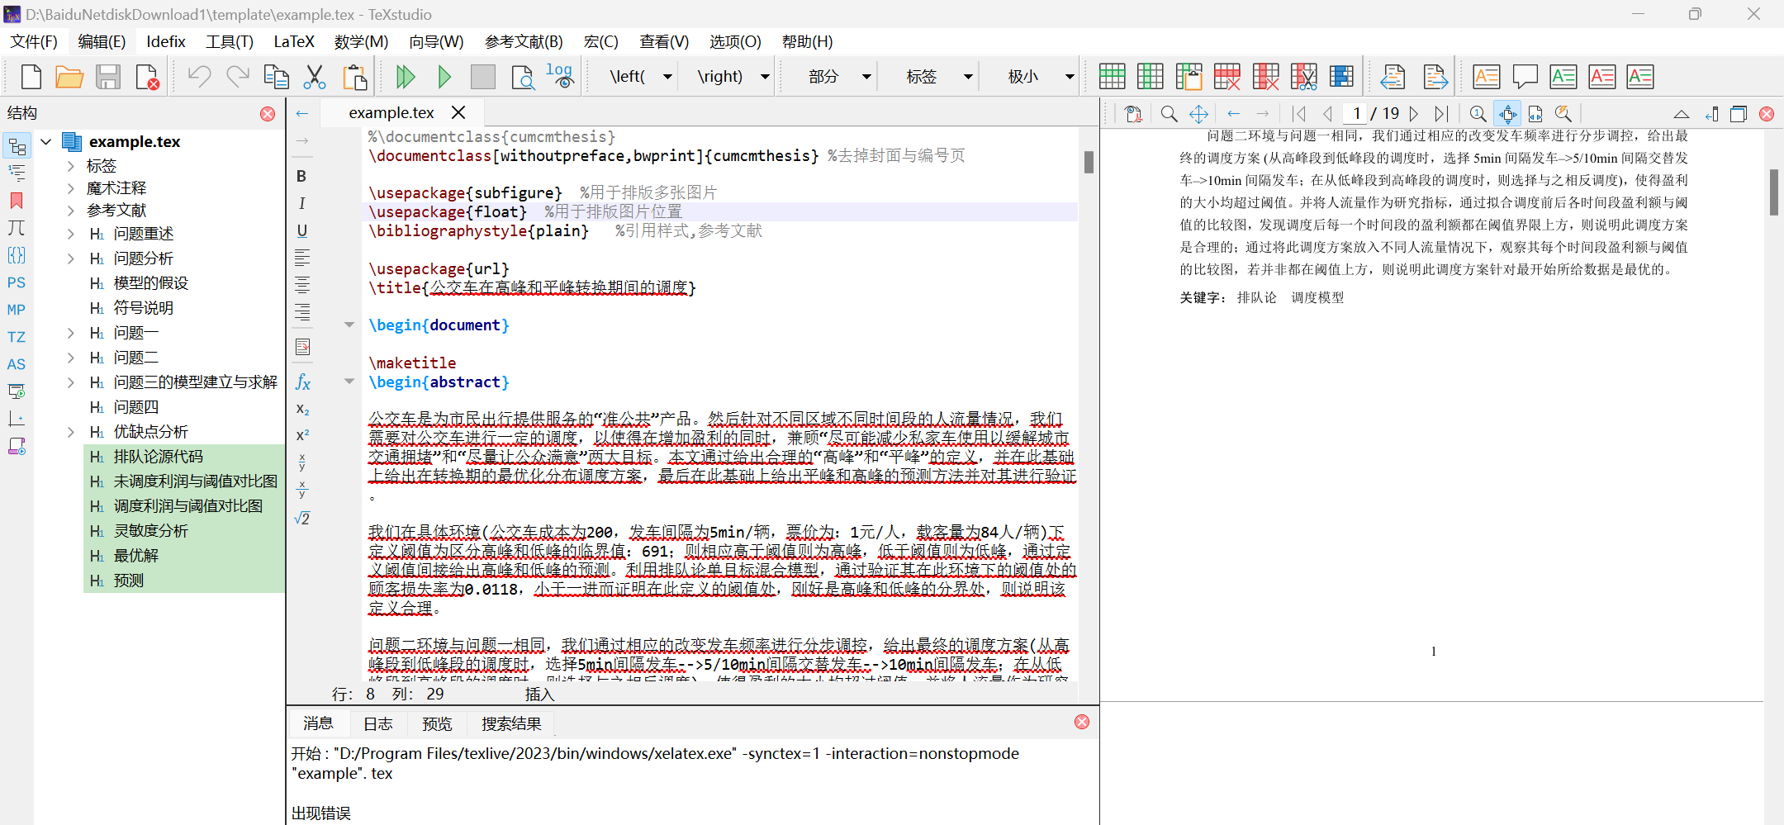The width and height of the screenshot is (1784, 825).
Task: Close the bottom messages panel
Action: point(1082,722)
